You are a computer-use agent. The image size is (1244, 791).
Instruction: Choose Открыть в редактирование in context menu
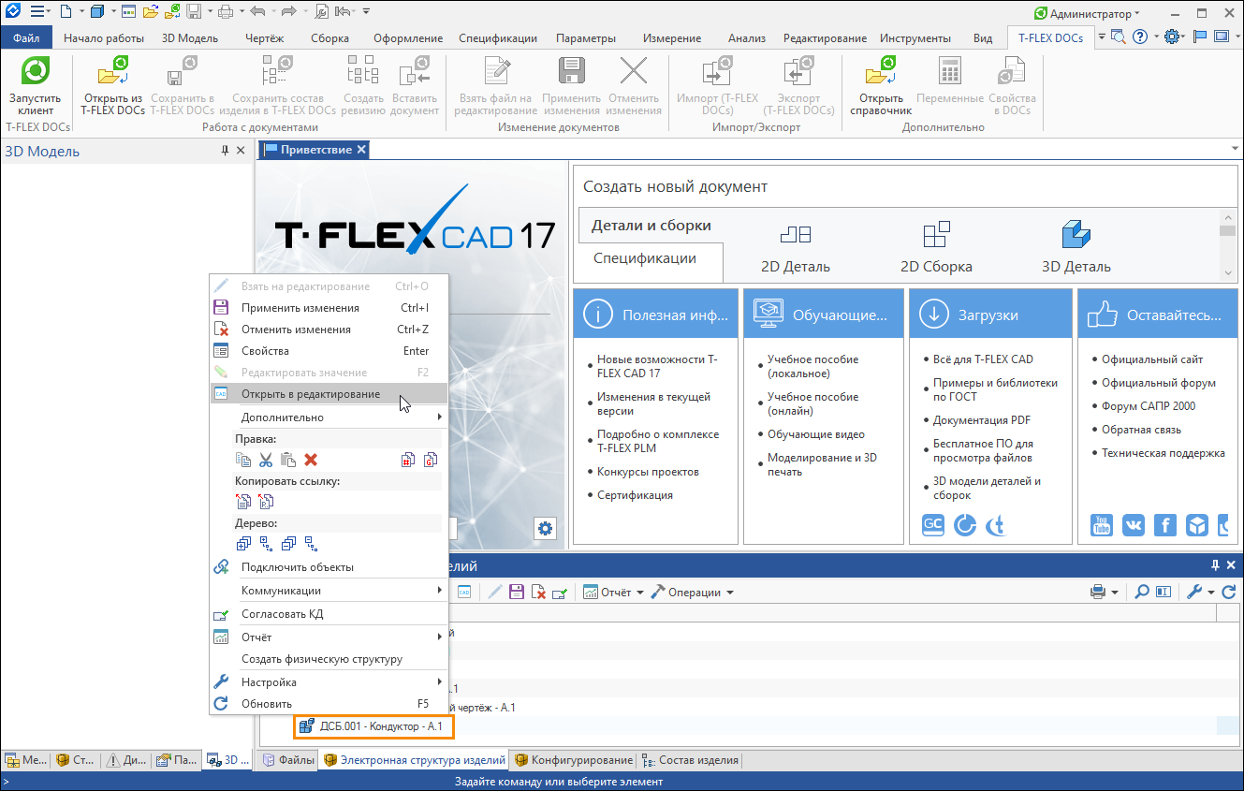coord(329,394)
